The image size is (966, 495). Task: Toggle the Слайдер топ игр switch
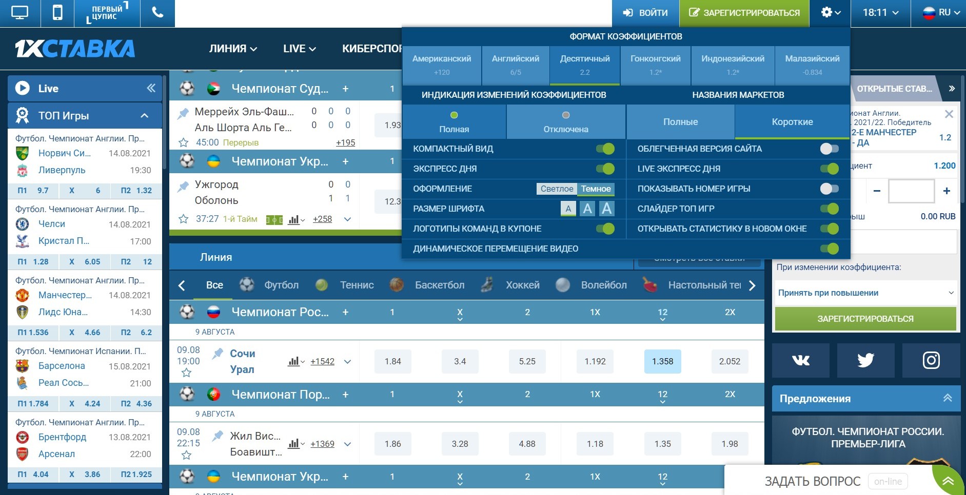[x=830, y=209]
